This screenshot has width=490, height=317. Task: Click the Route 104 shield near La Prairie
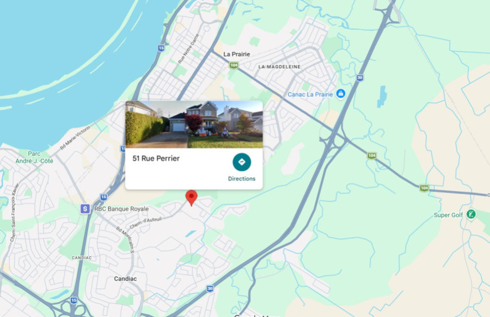click(234, 65)
